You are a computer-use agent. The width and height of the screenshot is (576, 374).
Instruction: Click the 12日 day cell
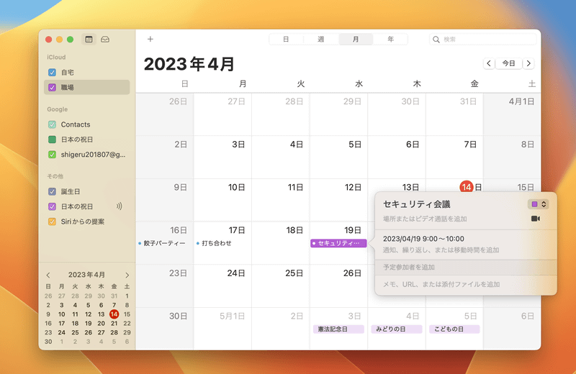[338, 201]
